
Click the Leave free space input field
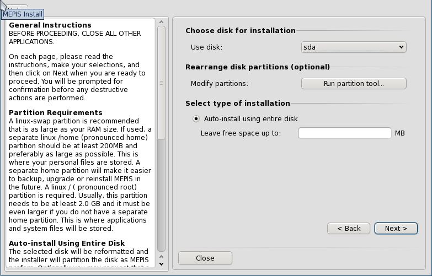click(345, 133)
